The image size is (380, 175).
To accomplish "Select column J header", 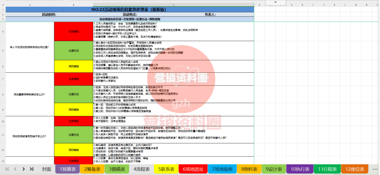I will pos(324,5).
